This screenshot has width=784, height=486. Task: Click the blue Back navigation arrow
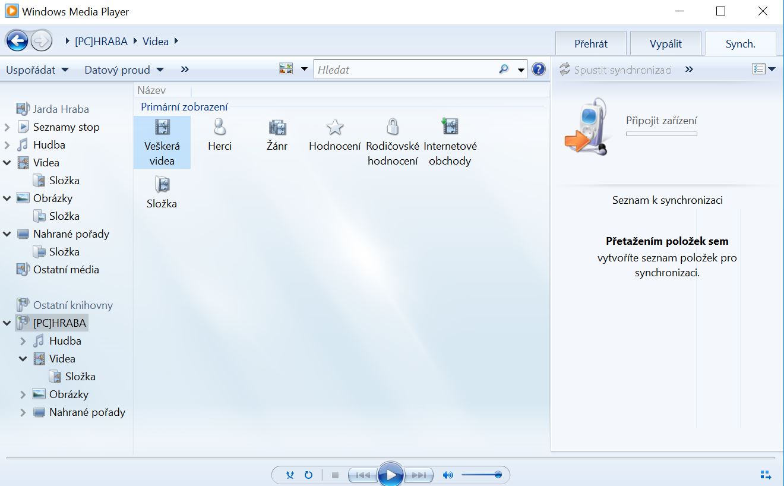click(x=17, y=41)
